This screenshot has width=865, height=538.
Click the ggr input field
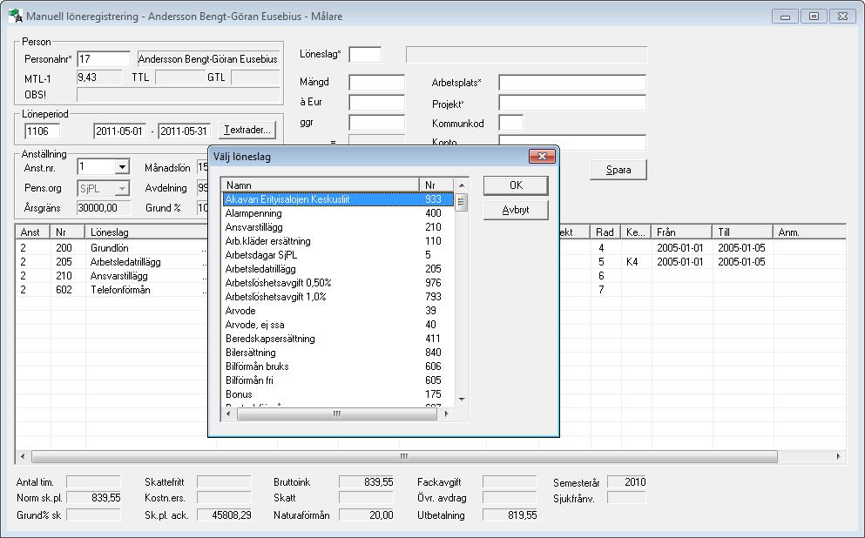pos(377,123)
